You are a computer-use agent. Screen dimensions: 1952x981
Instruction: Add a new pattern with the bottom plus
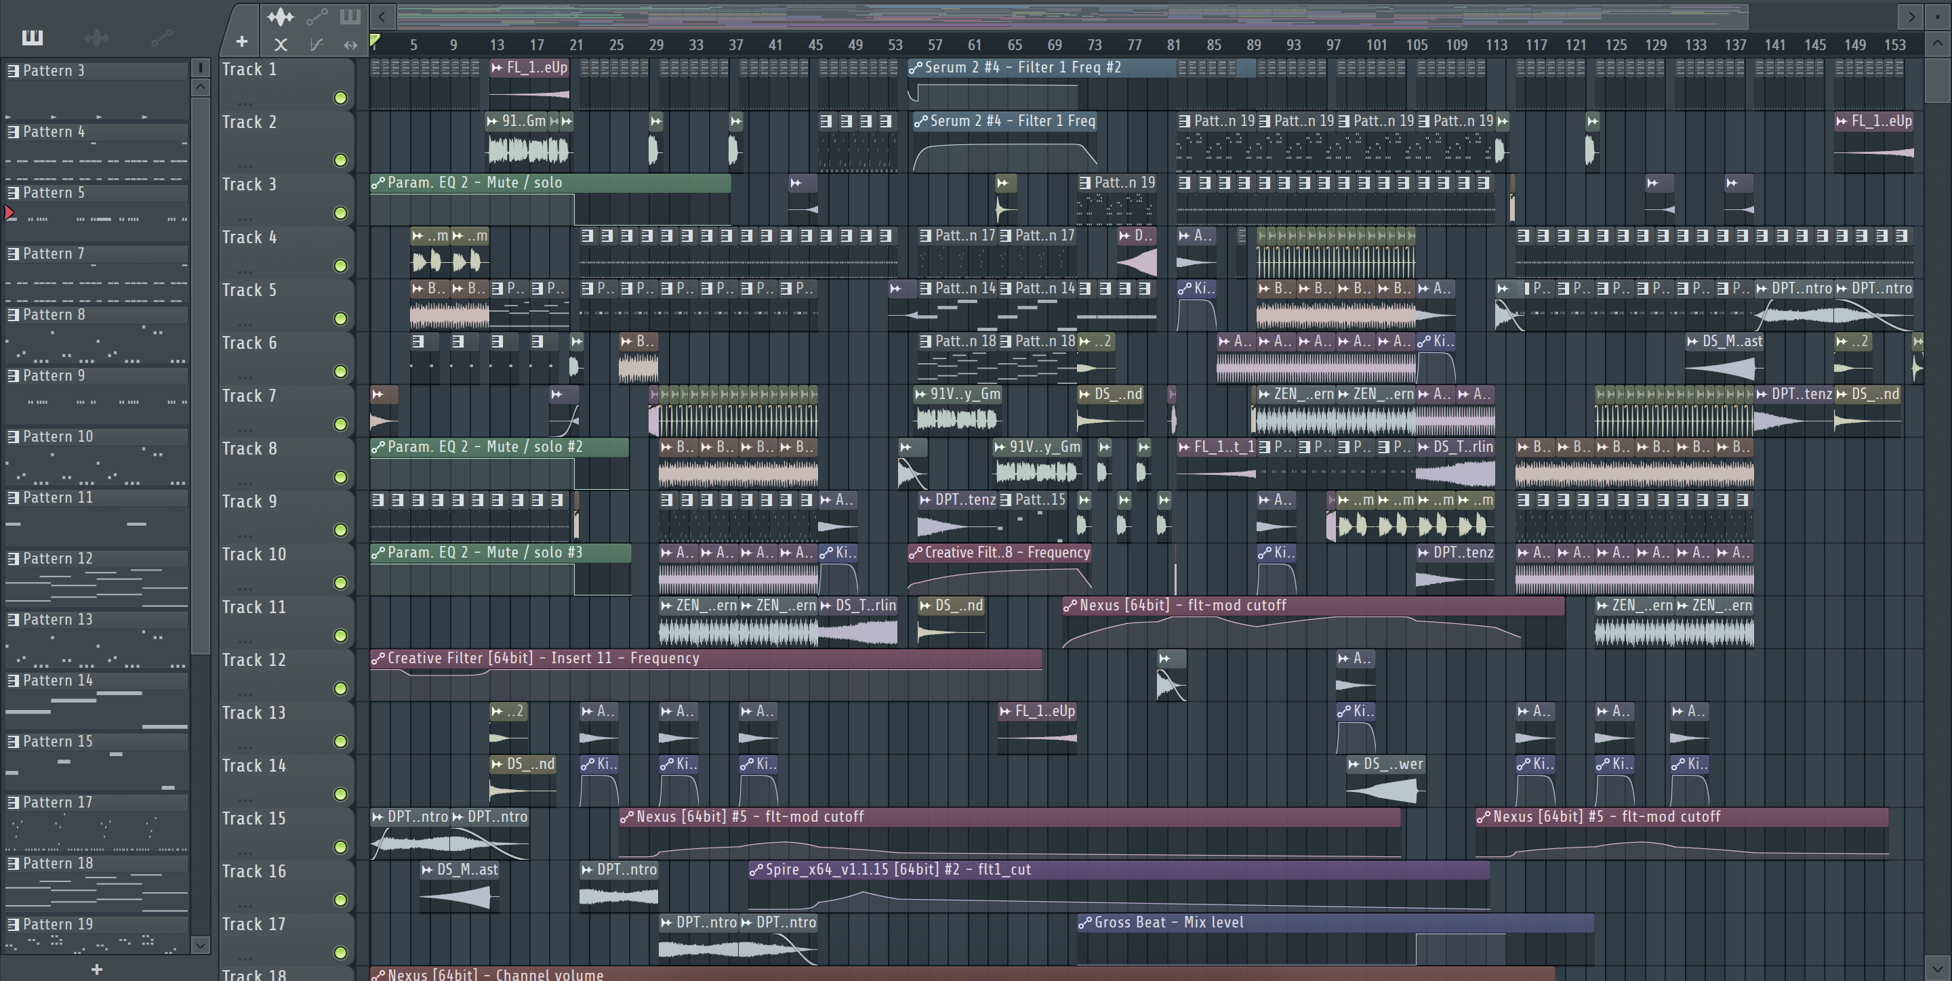coord(96,969)
